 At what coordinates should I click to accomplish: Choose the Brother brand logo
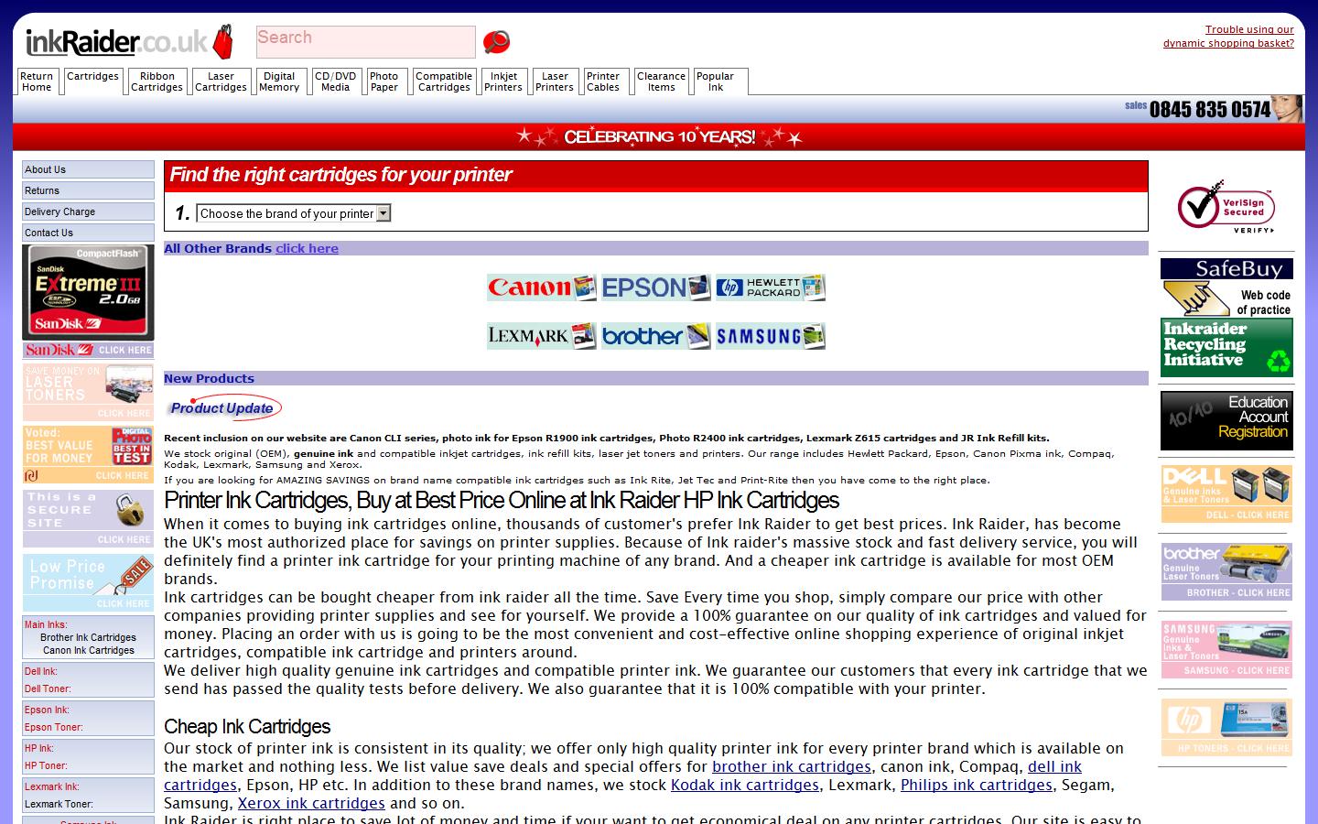tap(655, 336)
